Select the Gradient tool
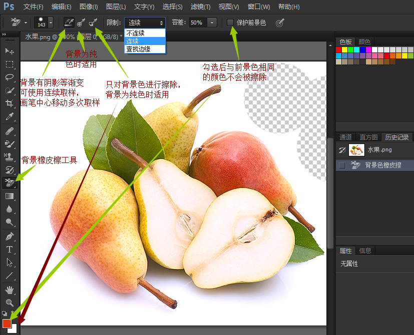Viewport: 414px width, 335px height. coord(10,196)
